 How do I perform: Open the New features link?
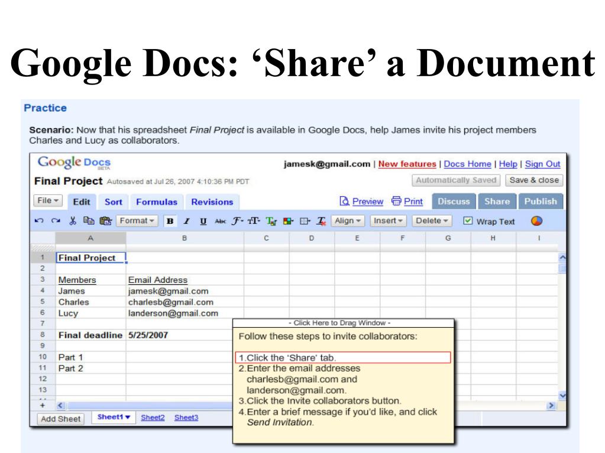click(407, 164)
